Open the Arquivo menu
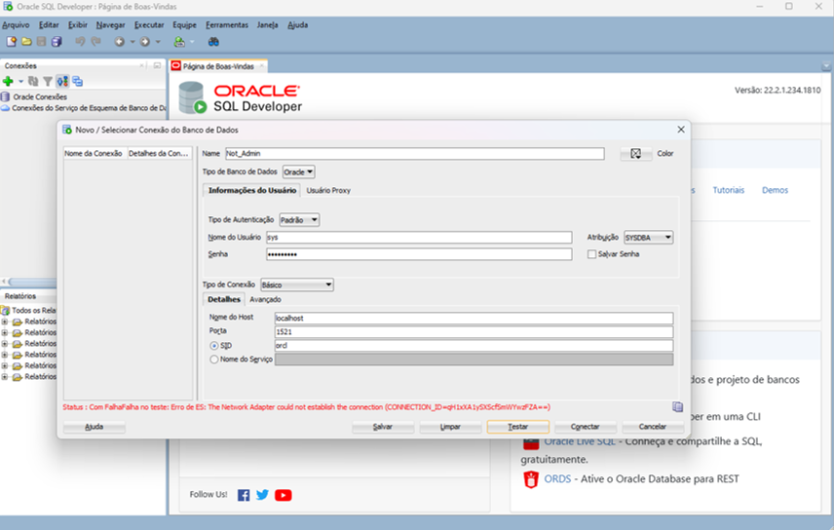This screenshot has width=834, height=530. 16,25
